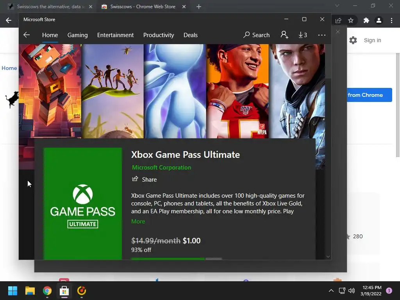Open File Explorer from taskbar
The height and width of the screenshot is (300, 400).
(x=30, y=291)
